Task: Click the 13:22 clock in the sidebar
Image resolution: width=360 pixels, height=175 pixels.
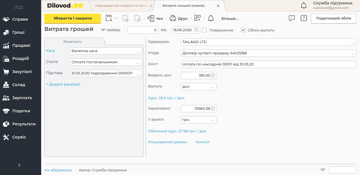Action: pos(18,7)
